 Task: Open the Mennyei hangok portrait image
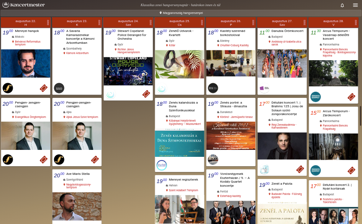tap(25, 63)
